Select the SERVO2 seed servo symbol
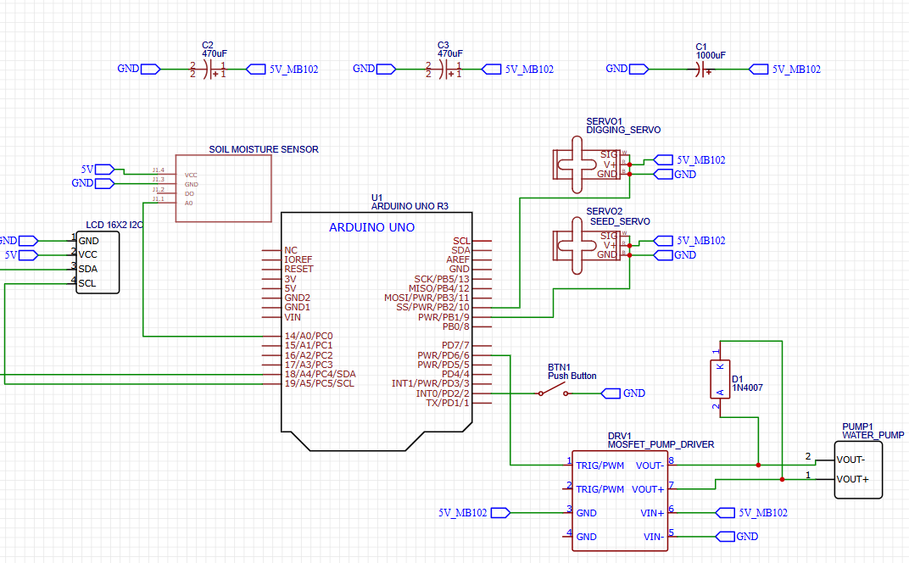Image resolution: width=909 pixels, height=563 pixels. click(591, 245)
